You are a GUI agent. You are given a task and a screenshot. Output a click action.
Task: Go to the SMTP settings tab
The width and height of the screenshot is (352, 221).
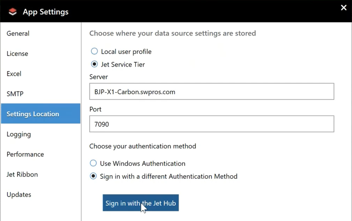41,94
